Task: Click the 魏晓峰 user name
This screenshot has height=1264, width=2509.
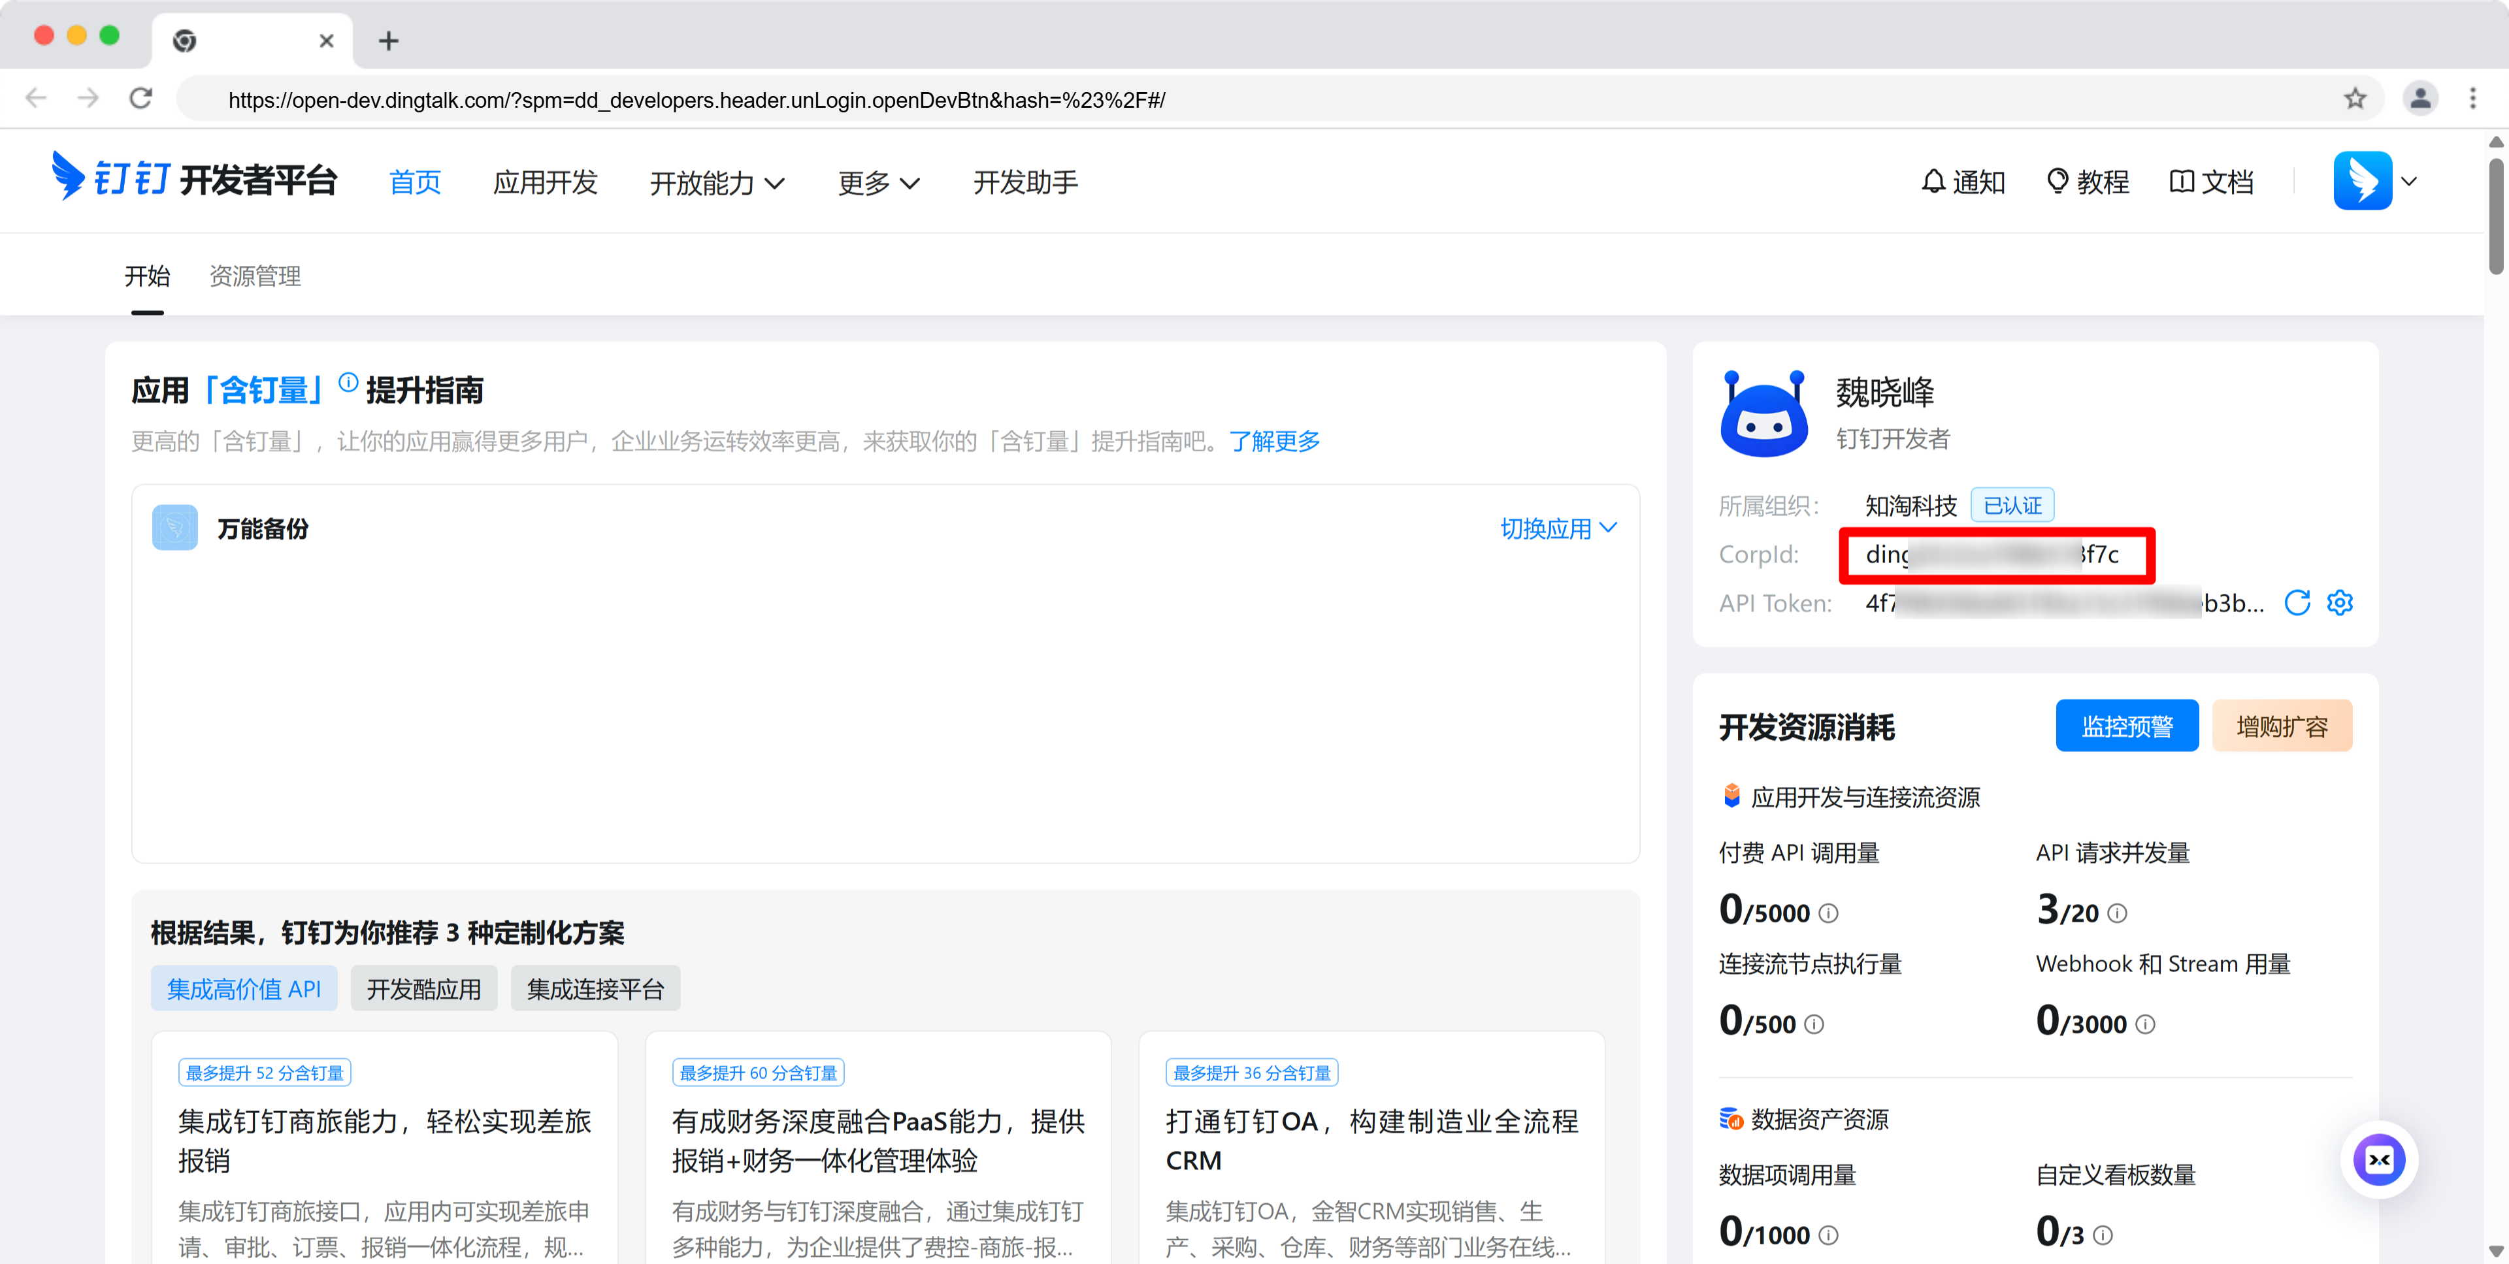Action: pos(1884,391)
